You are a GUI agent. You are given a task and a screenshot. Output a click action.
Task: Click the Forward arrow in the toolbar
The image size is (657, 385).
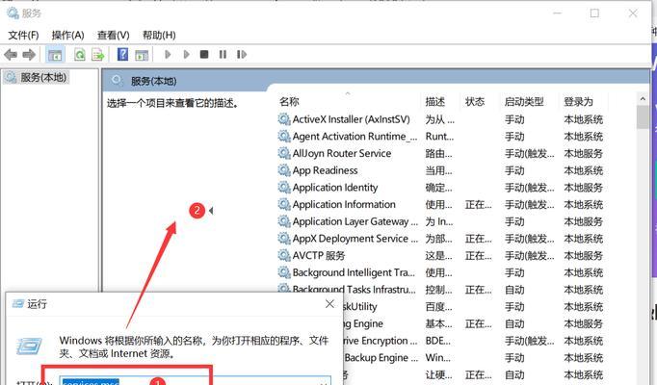(29, 55)
